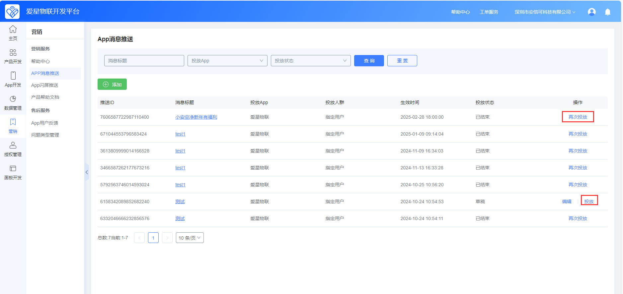This screenshot has height=294, width=623.
Task: Select App闪屏推送 menu item
Action: 44,85
